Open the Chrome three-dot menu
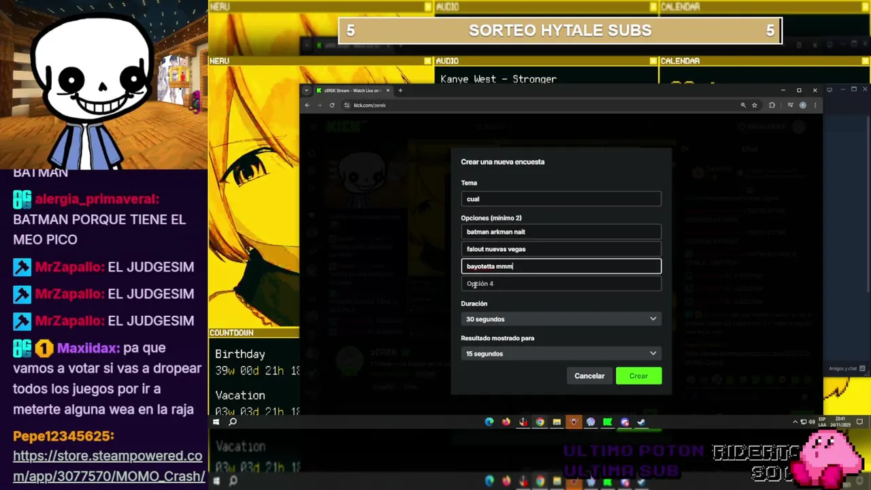Viewport: 871px width, 490px height. pyautogui.click(x=815, y=105)
